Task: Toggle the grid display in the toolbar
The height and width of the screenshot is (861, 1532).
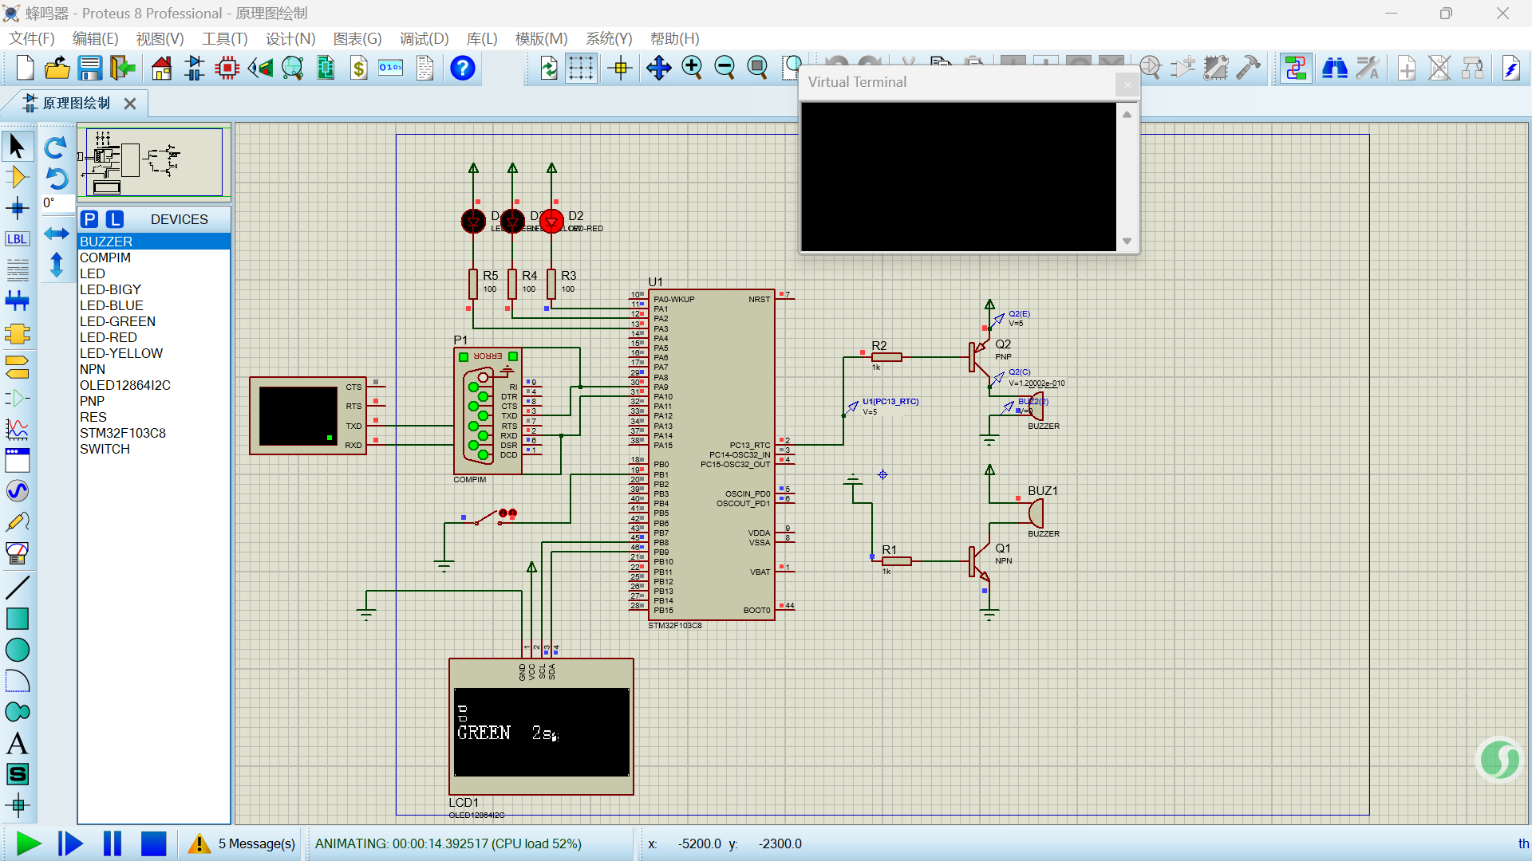Action: coord(581,68)
